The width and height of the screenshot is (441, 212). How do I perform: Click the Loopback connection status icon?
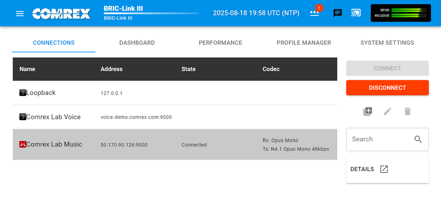(23, 93)
